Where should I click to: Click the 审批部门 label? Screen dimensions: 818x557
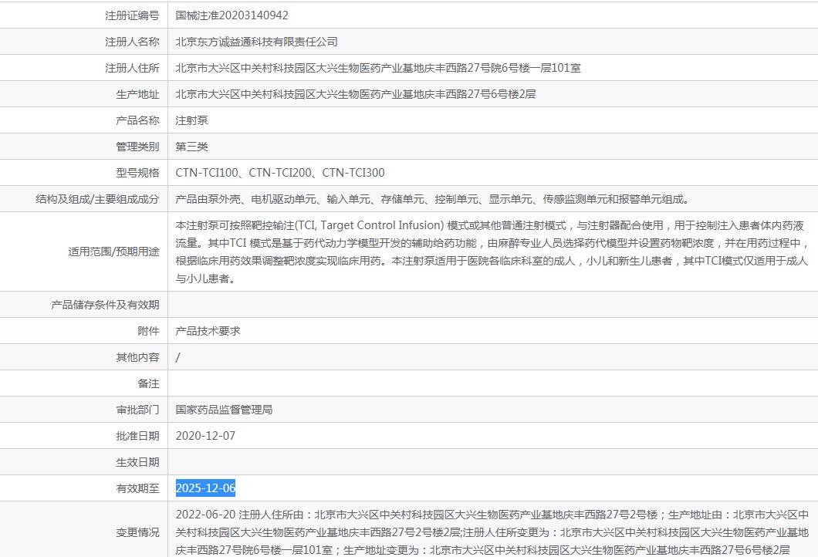click(x=137, y=410)
